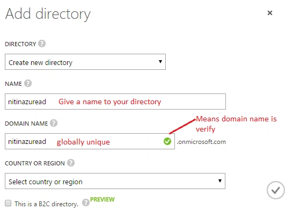This screenshot has width=293, height=217.
Task: Focus the NAME text field
Action: (115, 102)
